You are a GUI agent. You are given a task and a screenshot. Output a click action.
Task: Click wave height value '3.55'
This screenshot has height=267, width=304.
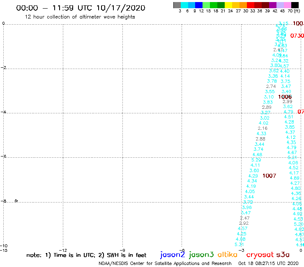270,92
